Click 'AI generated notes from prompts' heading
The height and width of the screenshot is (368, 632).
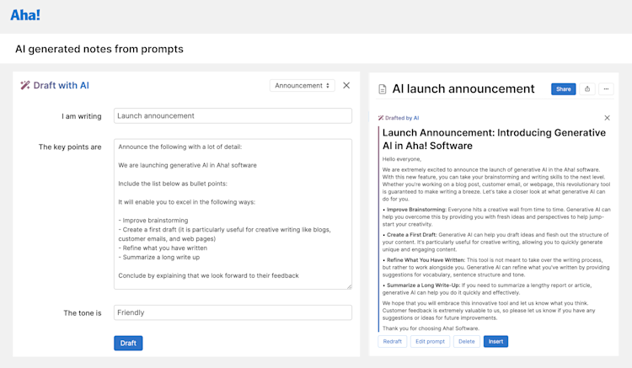point(99,49)
